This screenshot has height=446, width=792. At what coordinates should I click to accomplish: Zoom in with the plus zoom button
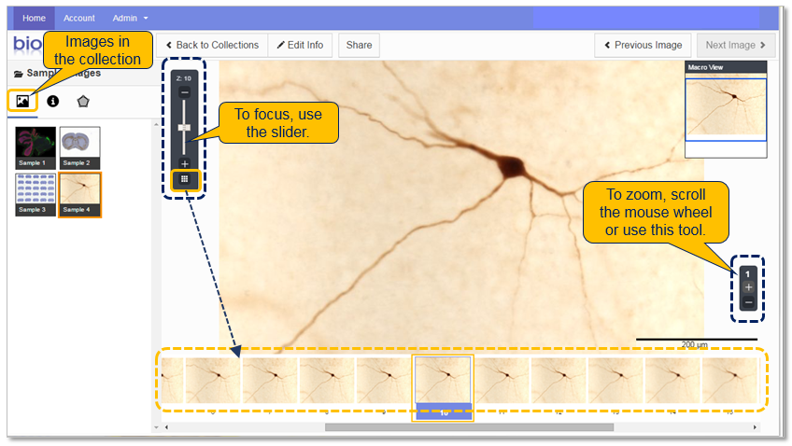(748, 287)
